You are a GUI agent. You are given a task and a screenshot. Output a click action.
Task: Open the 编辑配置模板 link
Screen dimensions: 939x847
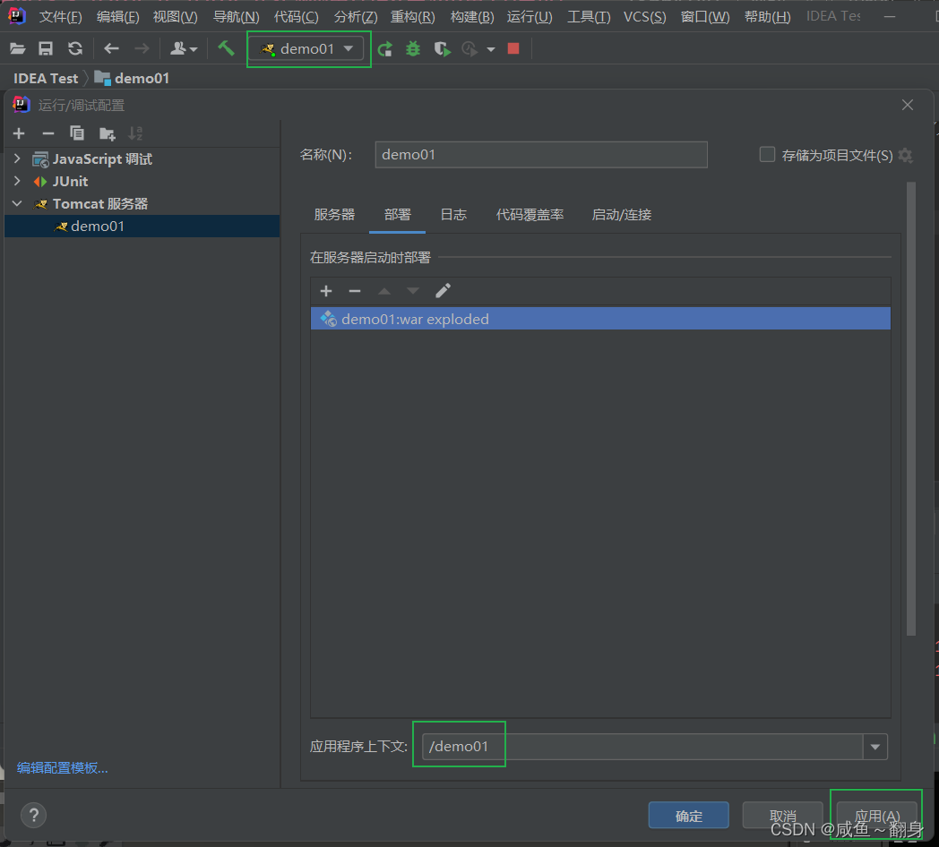[63, 768]
